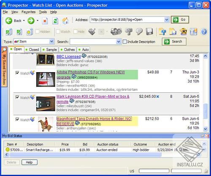Screen dimensions: 211x176
Task: Expand the Address bar dropdown
Action: pos(167,19)
